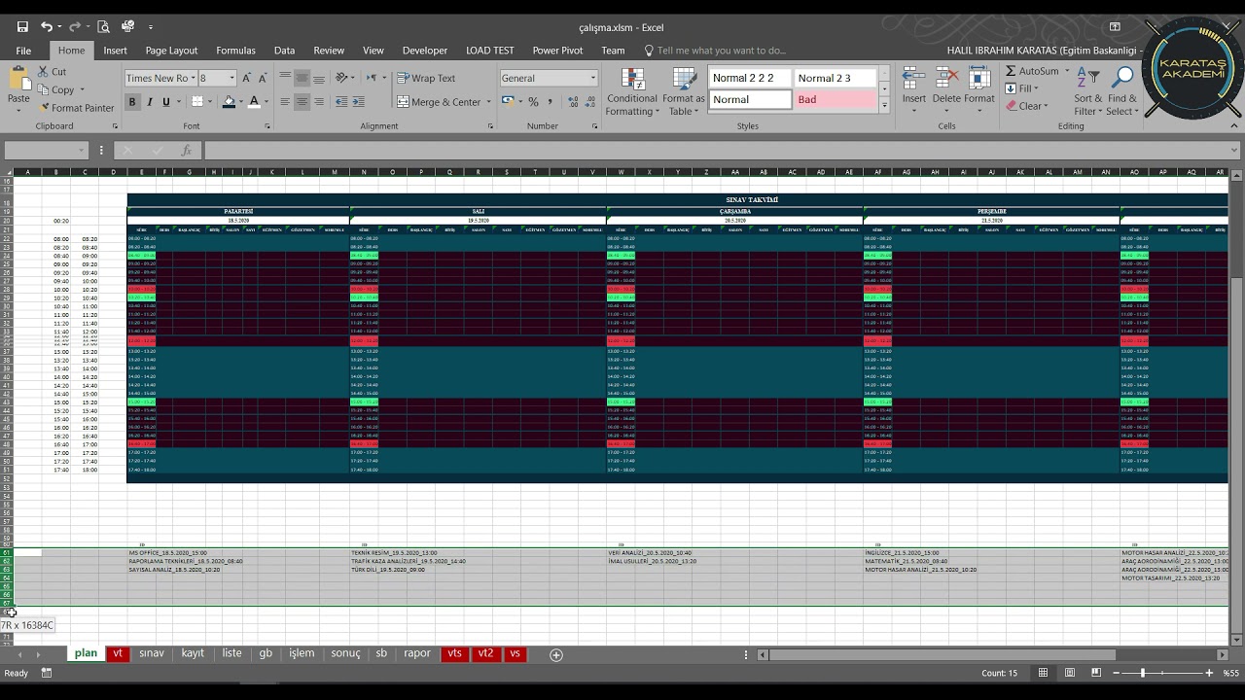Open the font name dropdown
The width and height of the screenshot is (1245, 700).
point(193,78)
